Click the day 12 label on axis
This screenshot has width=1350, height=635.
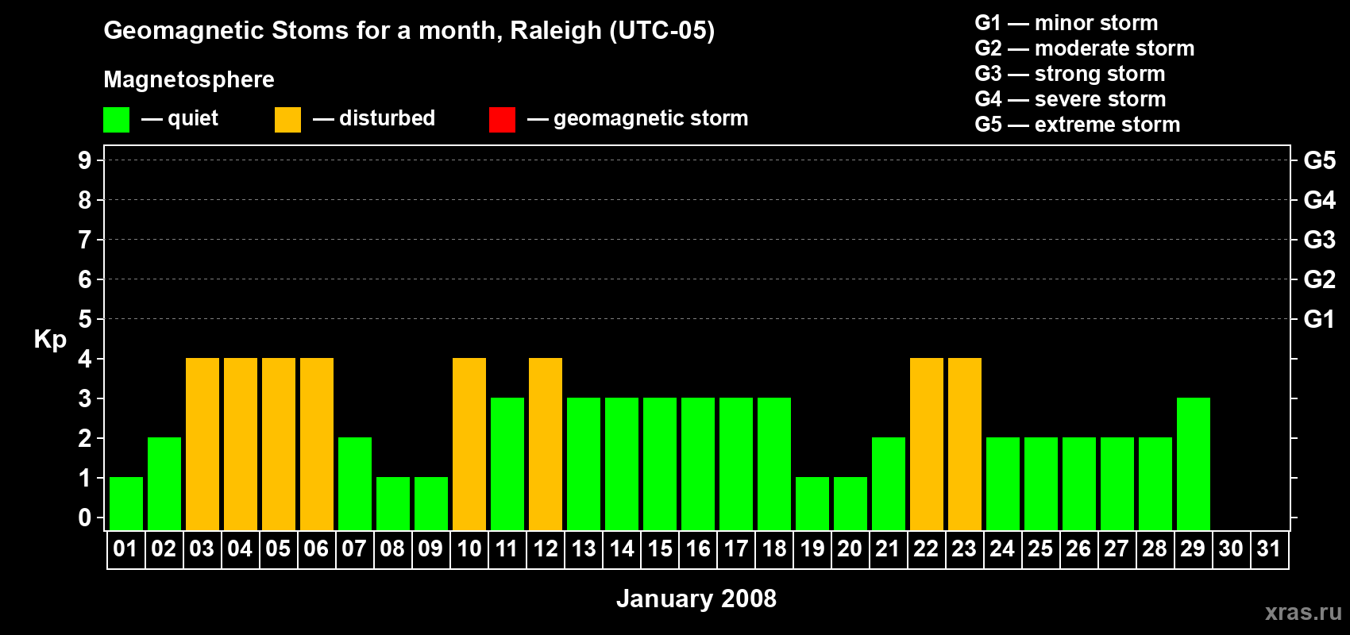(546, 549)
